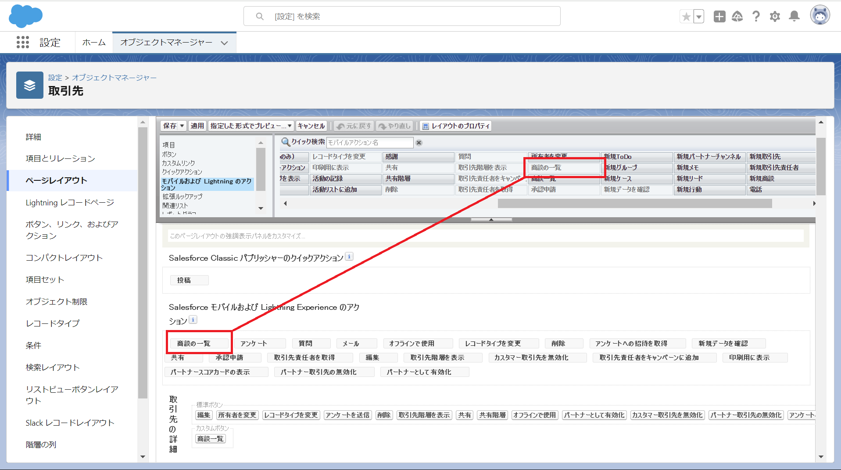This screenshot has height=470, width=841.
Task: Click the モバイルアクション名 quick search field
Action: click(370, 143)
